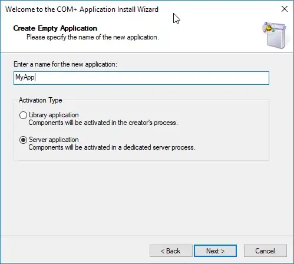Click the "Activation Type" group label

(41, 100)
